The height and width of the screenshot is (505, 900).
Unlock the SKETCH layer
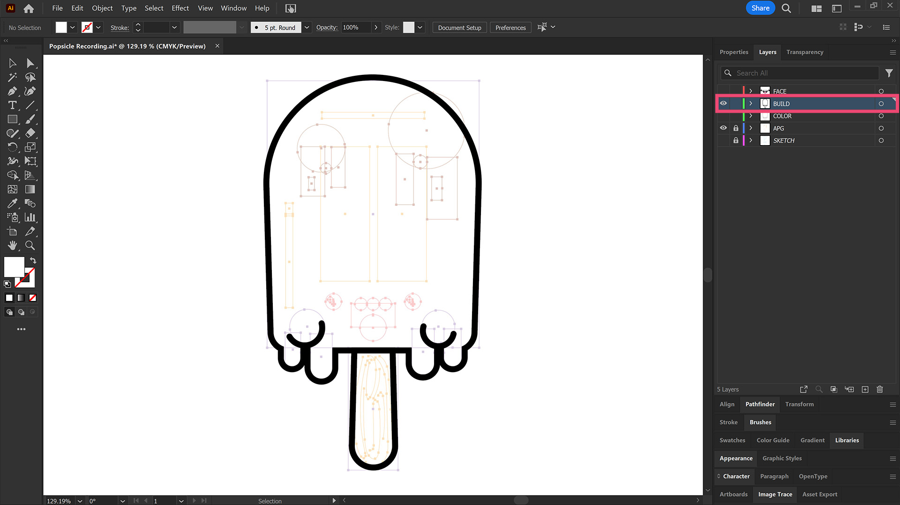pos(735,140)
